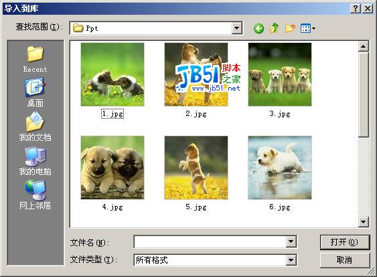Expand the 文件类型 dropdown arrow
This screenshot has width=377, height=277.
pos(291,260)
